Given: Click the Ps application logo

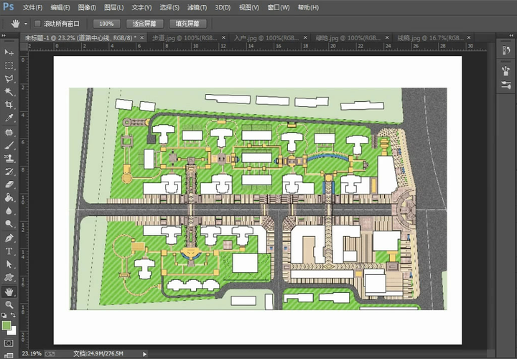Looking at the screenshot, I should (x=8, y=7).
